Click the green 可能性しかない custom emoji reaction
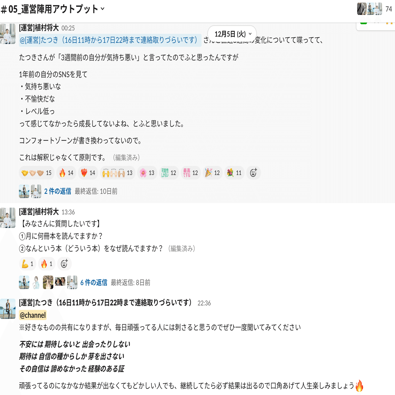Screen dimensions: 395x395 (x=169, y=173)
